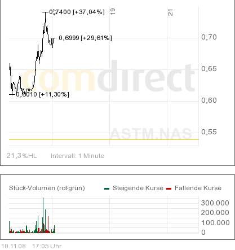235x250 pixels.
Task: Click the price line peak marker
Action: [45, 12]
